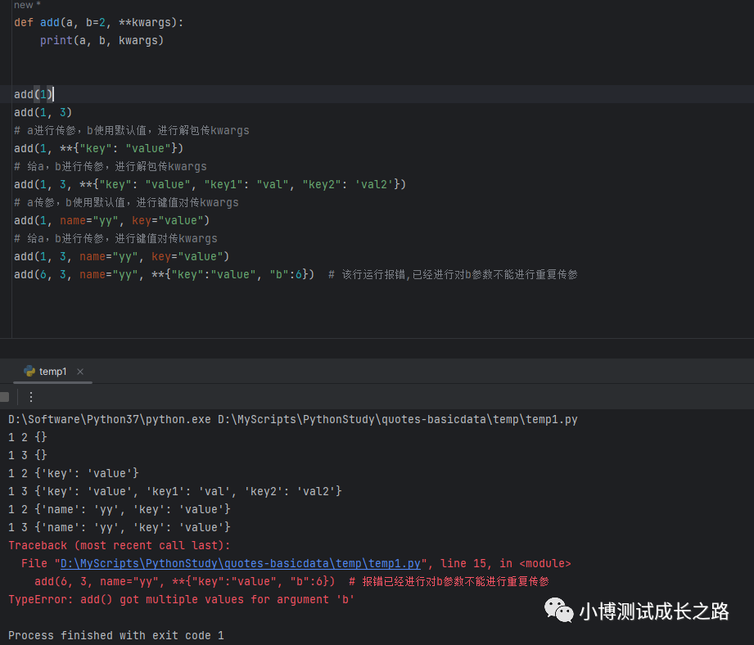Click "Process finished with exit code 1" text
754x645 pixels.
115,635
